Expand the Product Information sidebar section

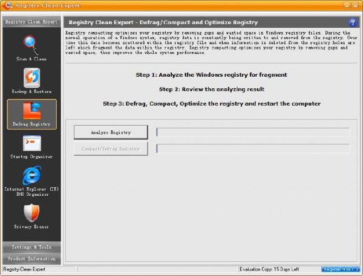tap(31, 258)
